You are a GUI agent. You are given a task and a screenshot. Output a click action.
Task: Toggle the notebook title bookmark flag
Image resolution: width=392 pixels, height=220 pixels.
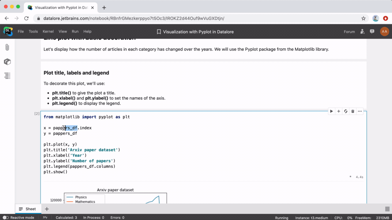click(x=159, y=31)
